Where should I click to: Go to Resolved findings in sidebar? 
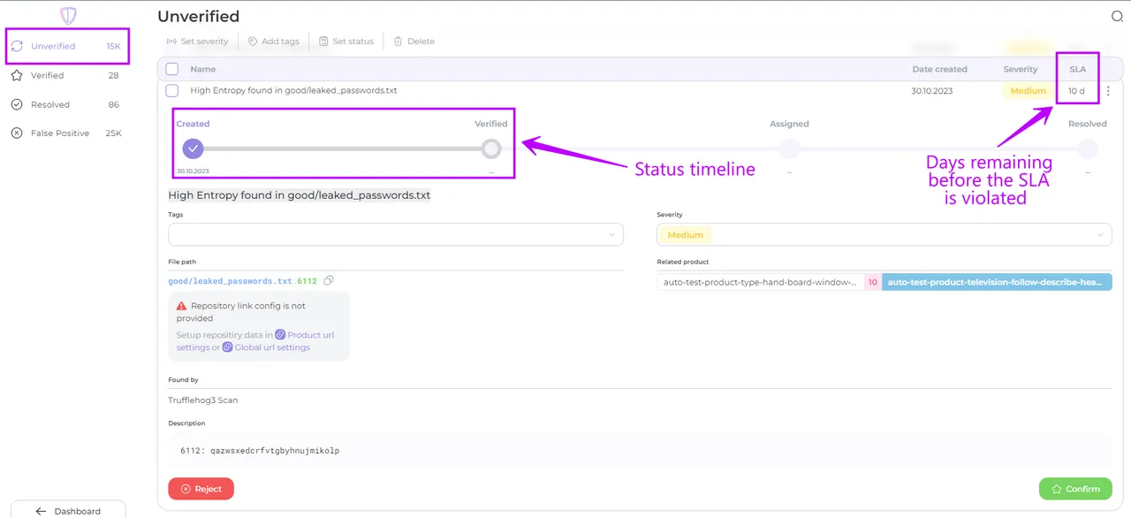pyautogui.click(x=49, y=104)
